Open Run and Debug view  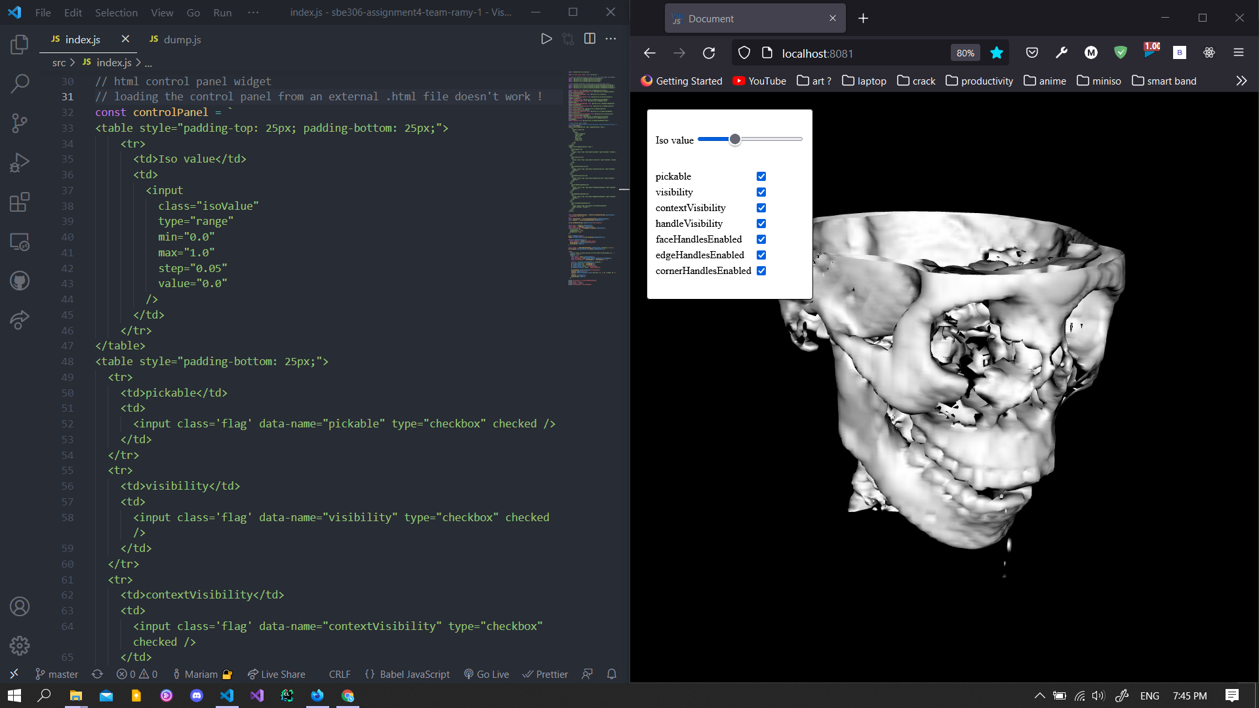point(20,162)
